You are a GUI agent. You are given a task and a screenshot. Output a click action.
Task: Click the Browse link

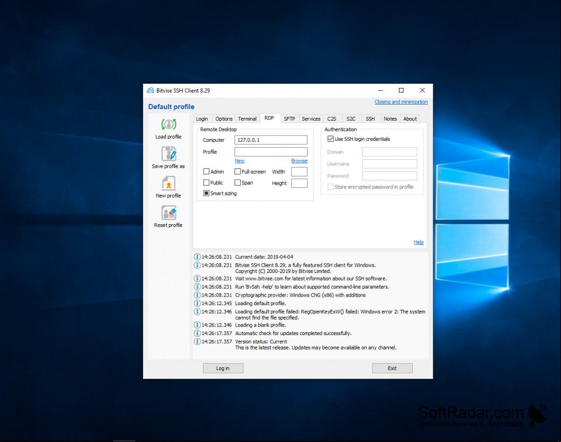coord(299,161)
